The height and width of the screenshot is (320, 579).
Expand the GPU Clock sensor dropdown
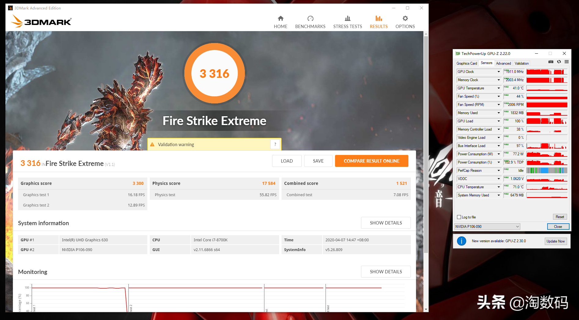[x=499, y=72]
